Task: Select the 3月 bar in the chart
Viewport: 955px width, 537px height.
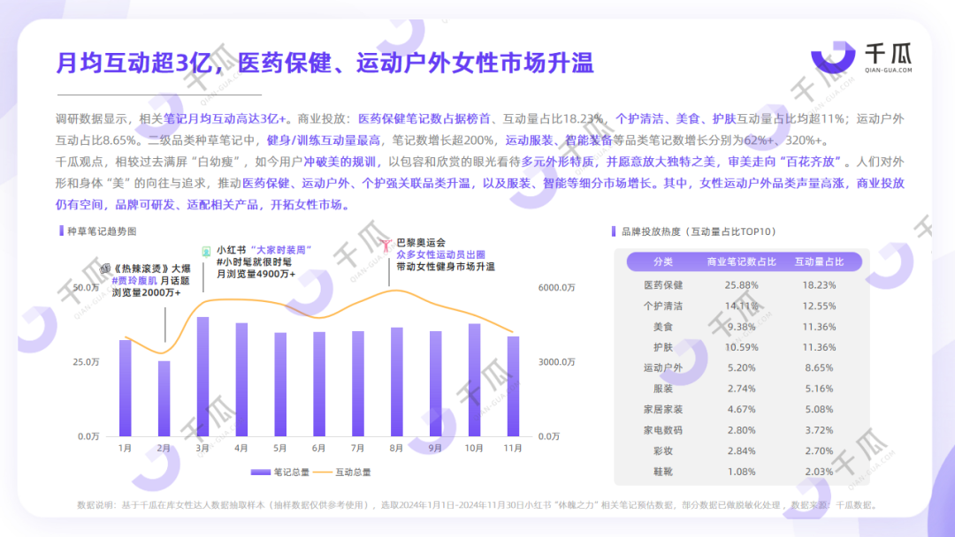Action: (202, 377)
